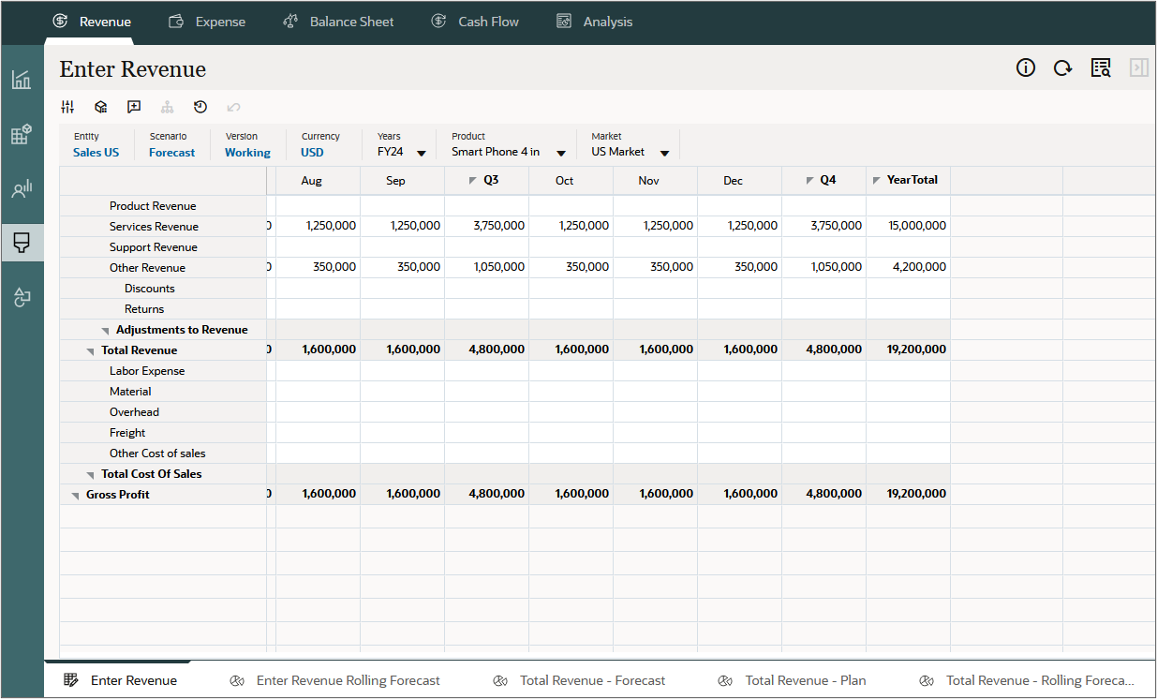Select the Labor Expense row label
The height and width of the screenshot is (699, 1157).
[147, 370]
